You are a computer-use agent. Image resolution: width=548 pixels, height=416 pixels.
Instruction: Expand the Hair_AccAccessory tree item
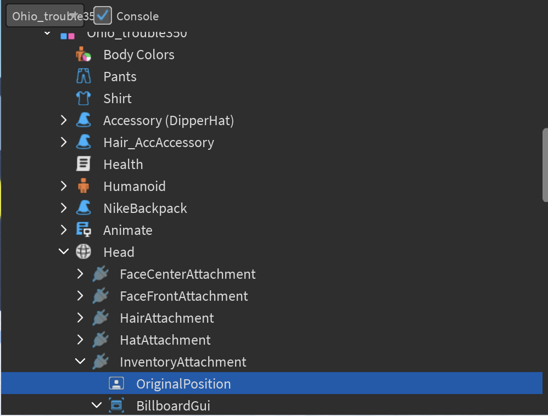[x=64, y=142]
